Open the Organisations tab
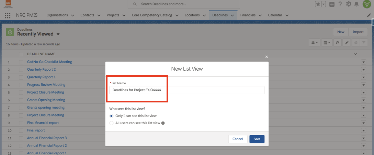 (x=57, y=15)
